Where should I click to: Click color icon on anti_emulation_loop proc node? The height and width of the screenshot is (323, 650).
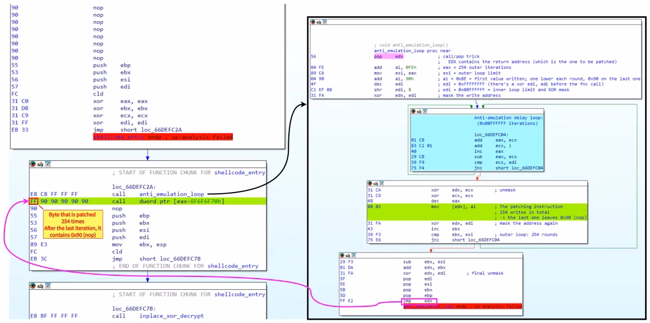(313, 22)
